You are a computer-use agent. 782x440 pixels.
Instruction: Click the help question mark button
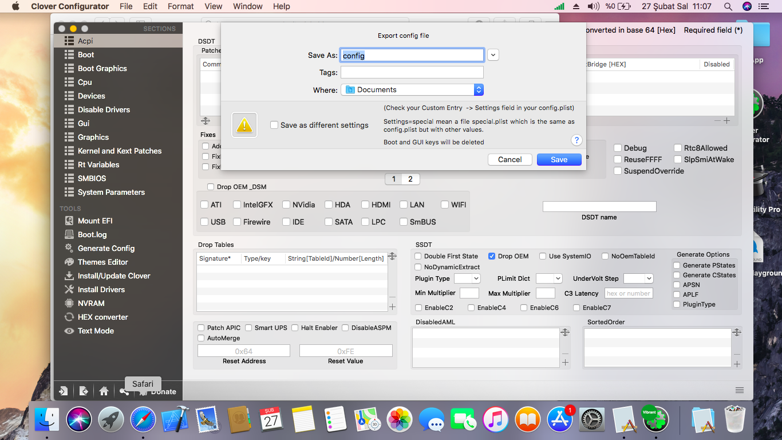coord(576,140)
